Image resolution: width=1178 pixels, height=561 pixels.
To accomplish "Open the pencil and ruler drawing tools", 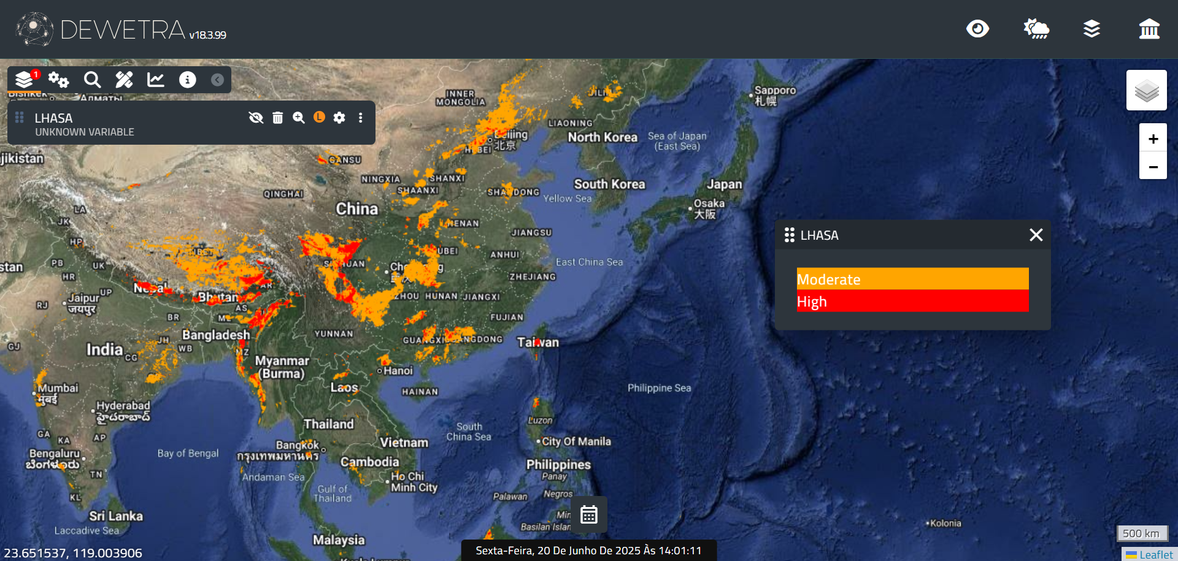I will pos(124,80).
